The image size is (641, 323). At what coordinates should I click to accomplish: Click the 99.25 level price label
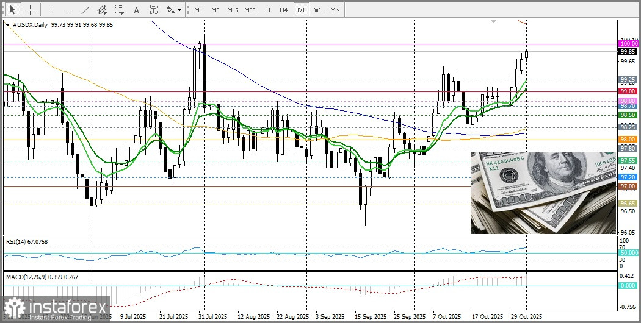tap(628, 80)
